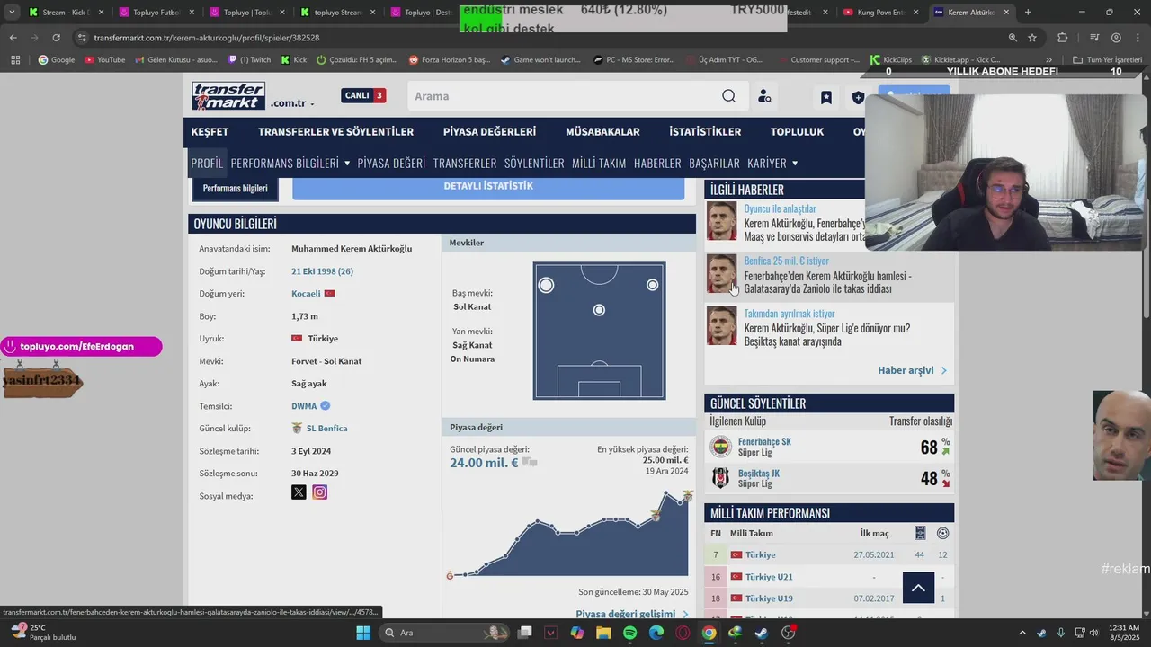Open the user search icon next to search bar
Viewport: 1151px width, 647px height.
(x=764, y=96)
